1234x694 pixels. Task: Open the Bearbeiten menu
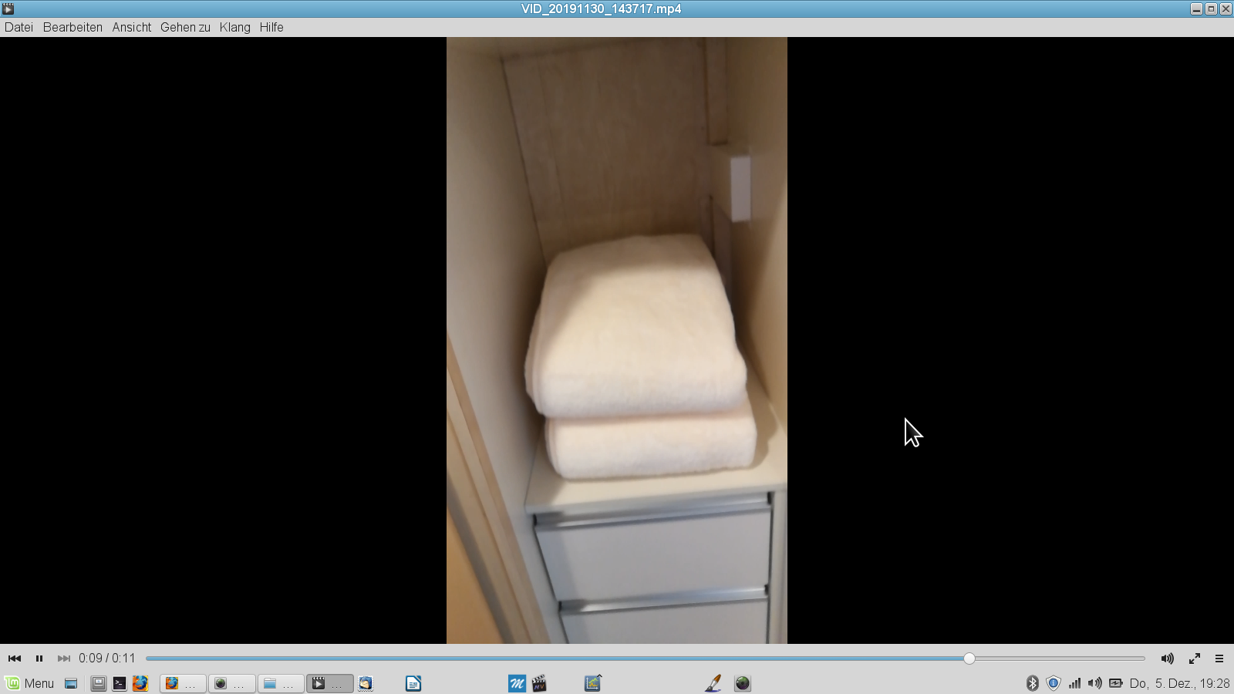[72, 27]
